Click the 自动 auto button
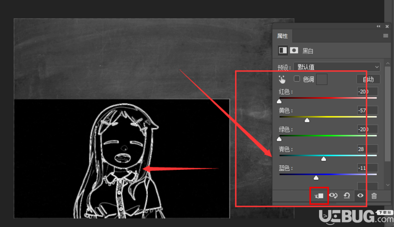Image resolution: width=394 pixels, height=227 pixels. pyautogui.click(x=368, y=79)
